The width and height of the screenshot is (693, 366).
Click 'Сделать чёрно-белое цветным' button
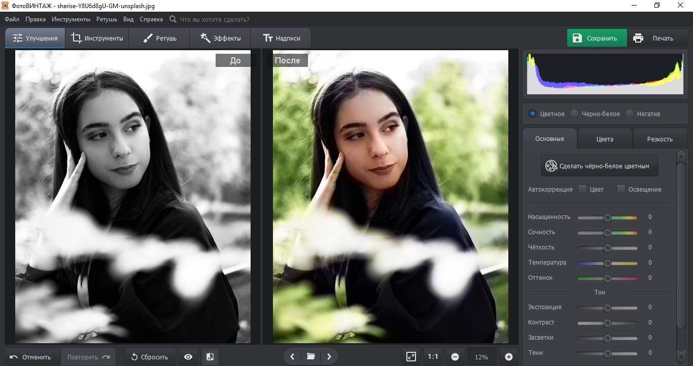pyautogui.click(x=599, y=166)
